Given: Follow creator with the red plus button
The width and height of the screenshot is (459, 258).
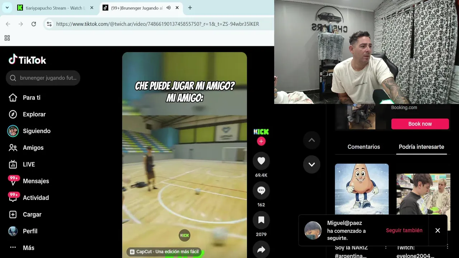Looking at the screenshot, I should tap(261, 141).
